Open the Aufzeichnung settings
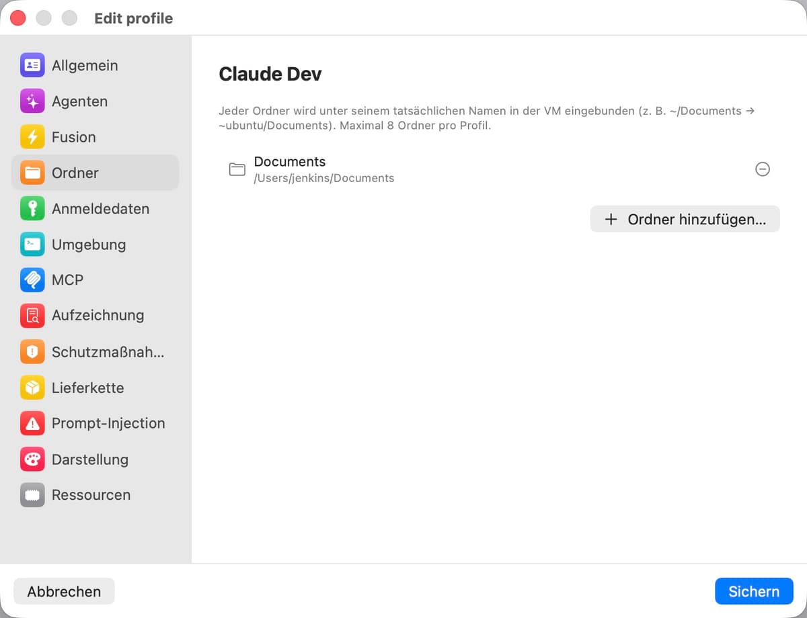 pos(95,316)
